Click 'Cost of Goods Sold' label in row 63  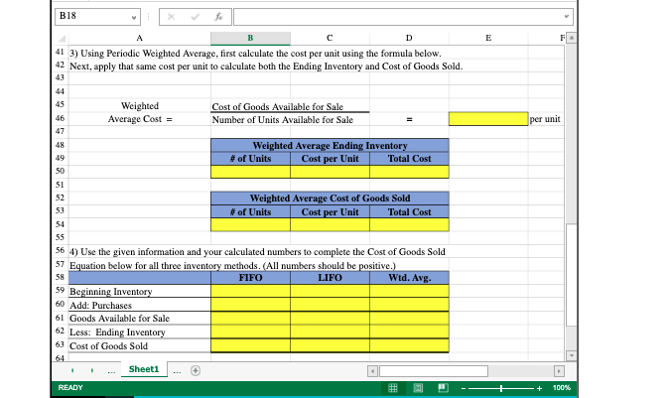click(x=109, y=346)
